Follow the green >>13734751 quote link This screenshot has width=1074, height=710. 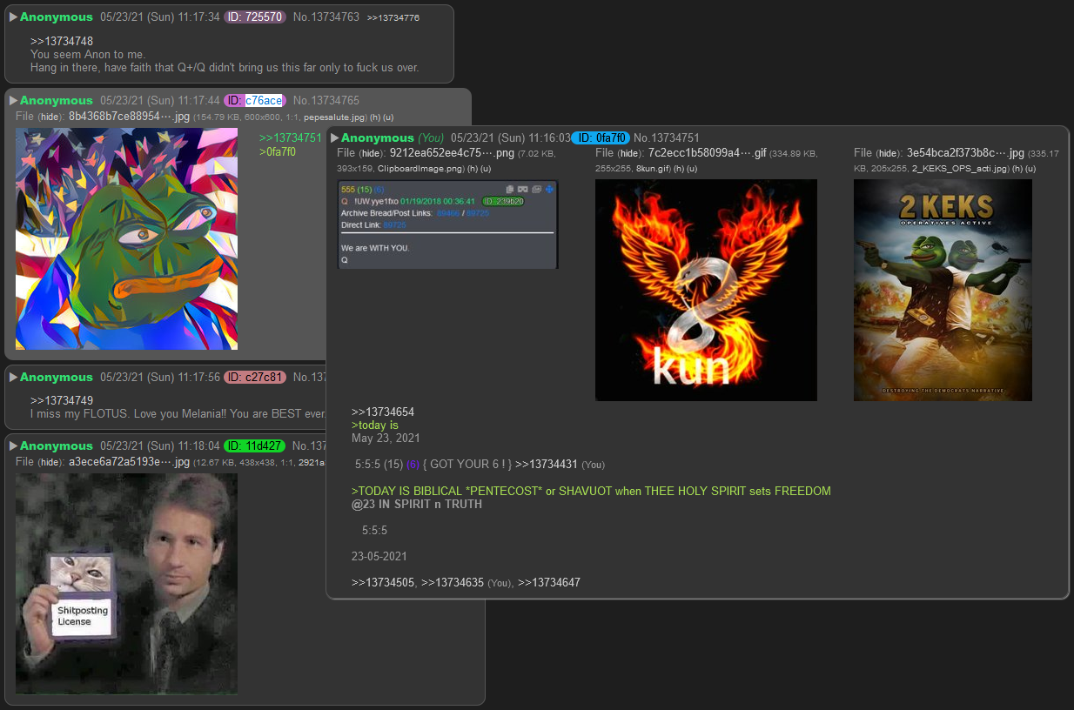point(291,138)
